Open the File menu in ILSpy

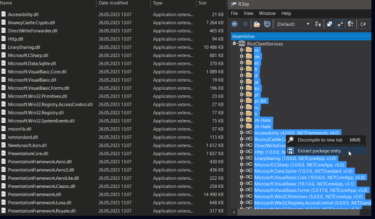pos(235,13)
